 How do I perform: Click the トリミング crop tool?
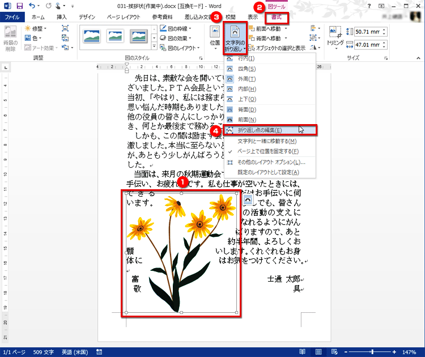tap(335, 38)
